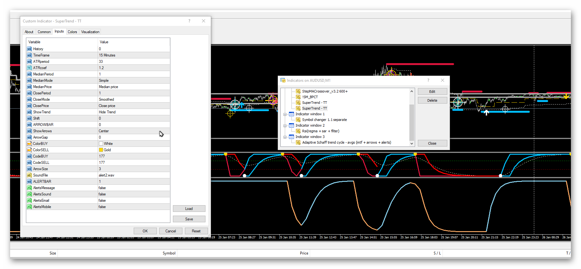581x269 pixels.
Task: Click the ATRcoef decimal variable icon
Action: tap(29, 68)
